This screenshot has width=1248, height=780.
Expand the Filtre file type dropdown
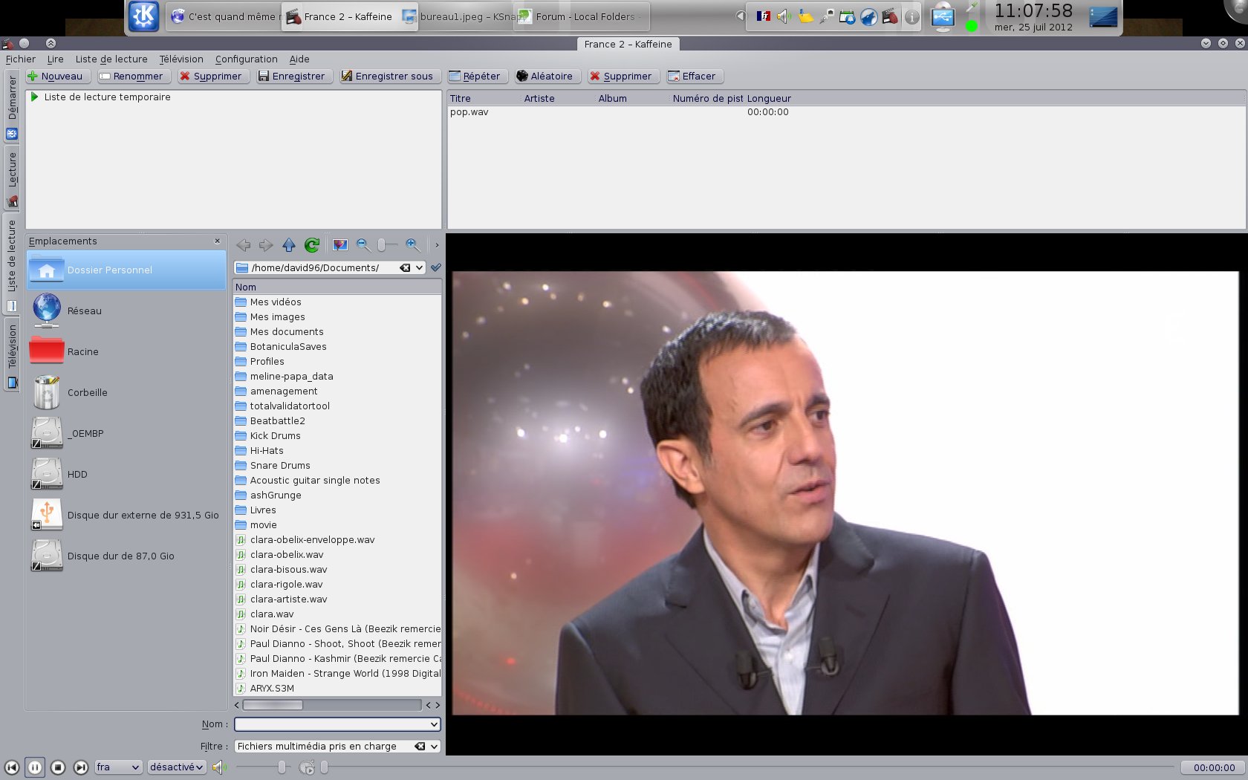point(434,747)
